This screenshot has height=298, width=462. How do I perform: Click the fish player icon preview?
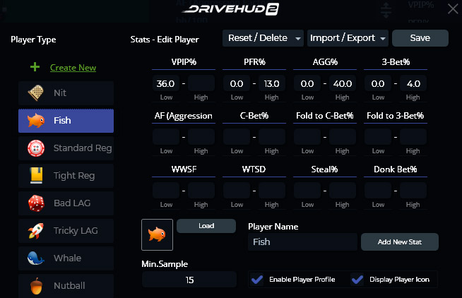click(x=157, y=234)
